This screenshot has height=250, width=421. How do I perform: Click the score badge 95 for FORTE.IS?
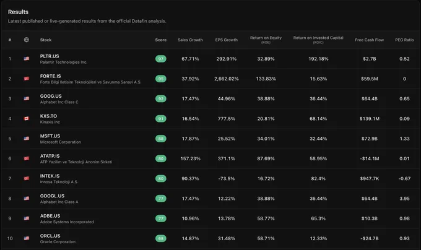pos(161,79)
